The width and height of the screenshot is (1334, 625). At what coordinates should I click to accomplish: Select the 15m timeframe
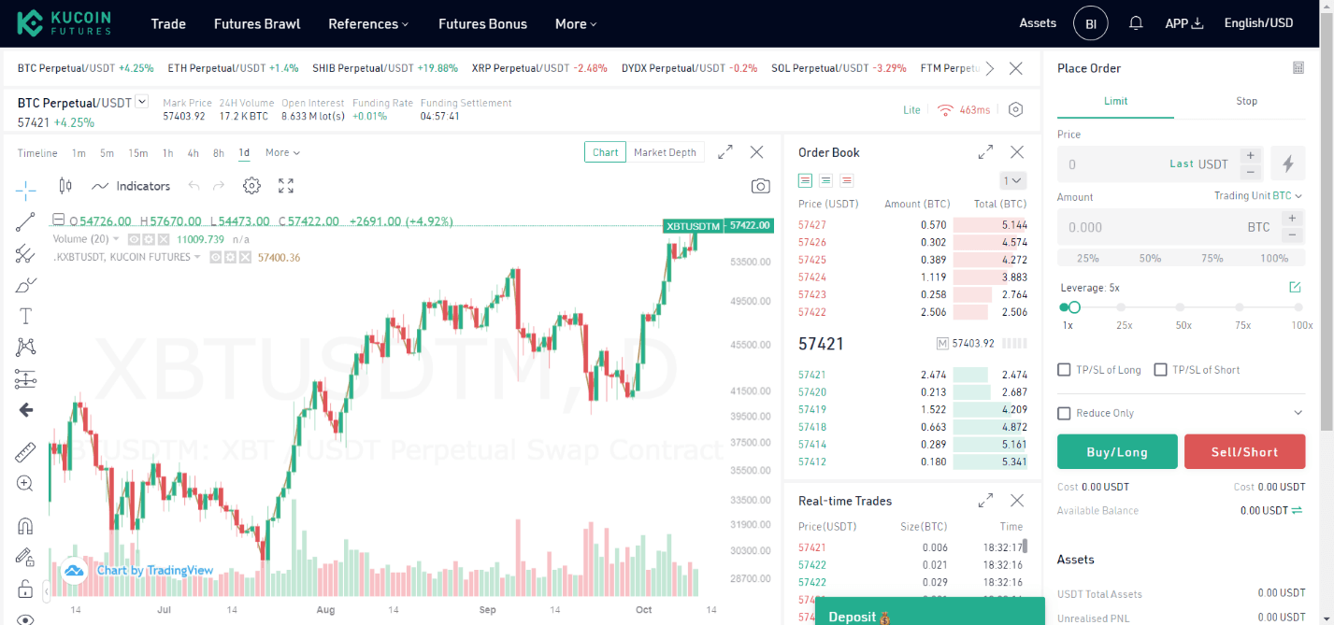(x=138, y=152)
